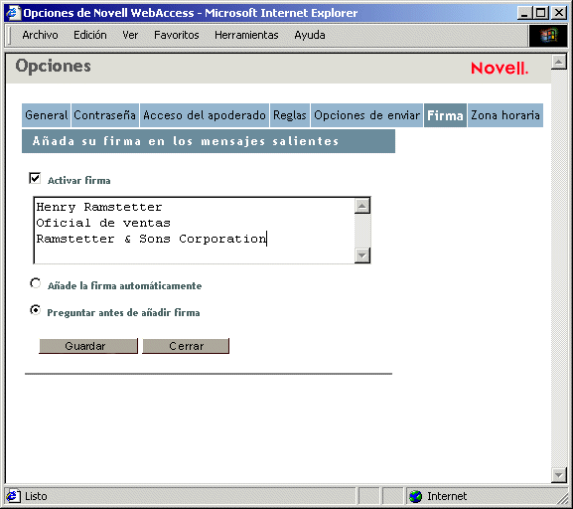The image size is (573, 509).
Task: Click the page scrollbar up arrow
Action: point(559,62)
